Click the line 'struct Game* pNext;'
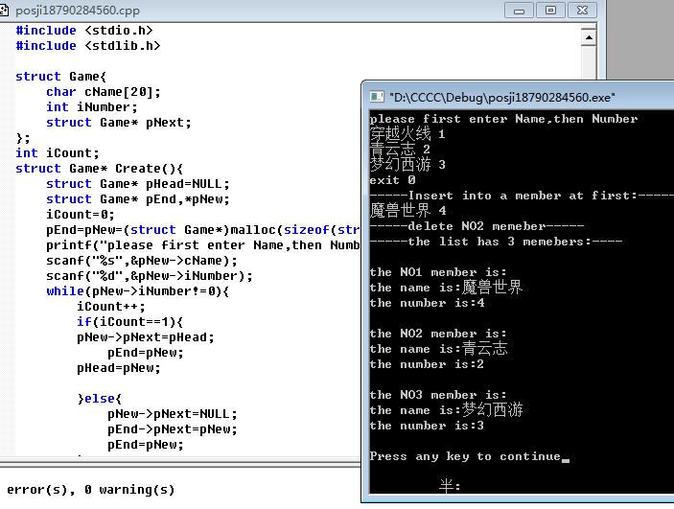 (x=119, y=123)
